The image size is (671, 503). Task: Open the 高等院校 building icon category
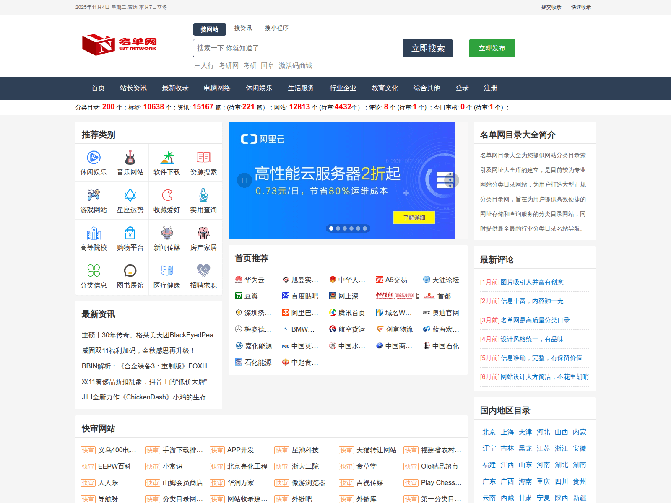click(94, 233)
